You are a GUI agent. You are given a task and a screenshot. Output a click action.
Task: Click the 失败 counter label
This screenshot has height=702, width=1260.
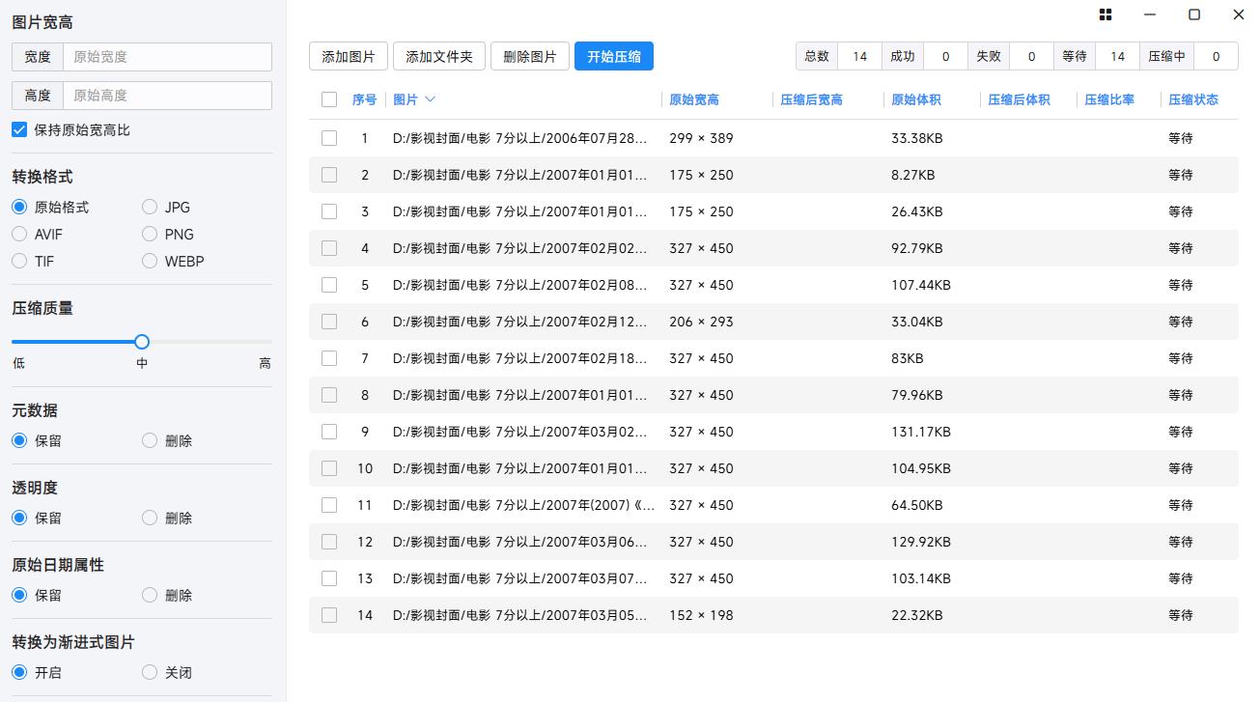[989, 56]
